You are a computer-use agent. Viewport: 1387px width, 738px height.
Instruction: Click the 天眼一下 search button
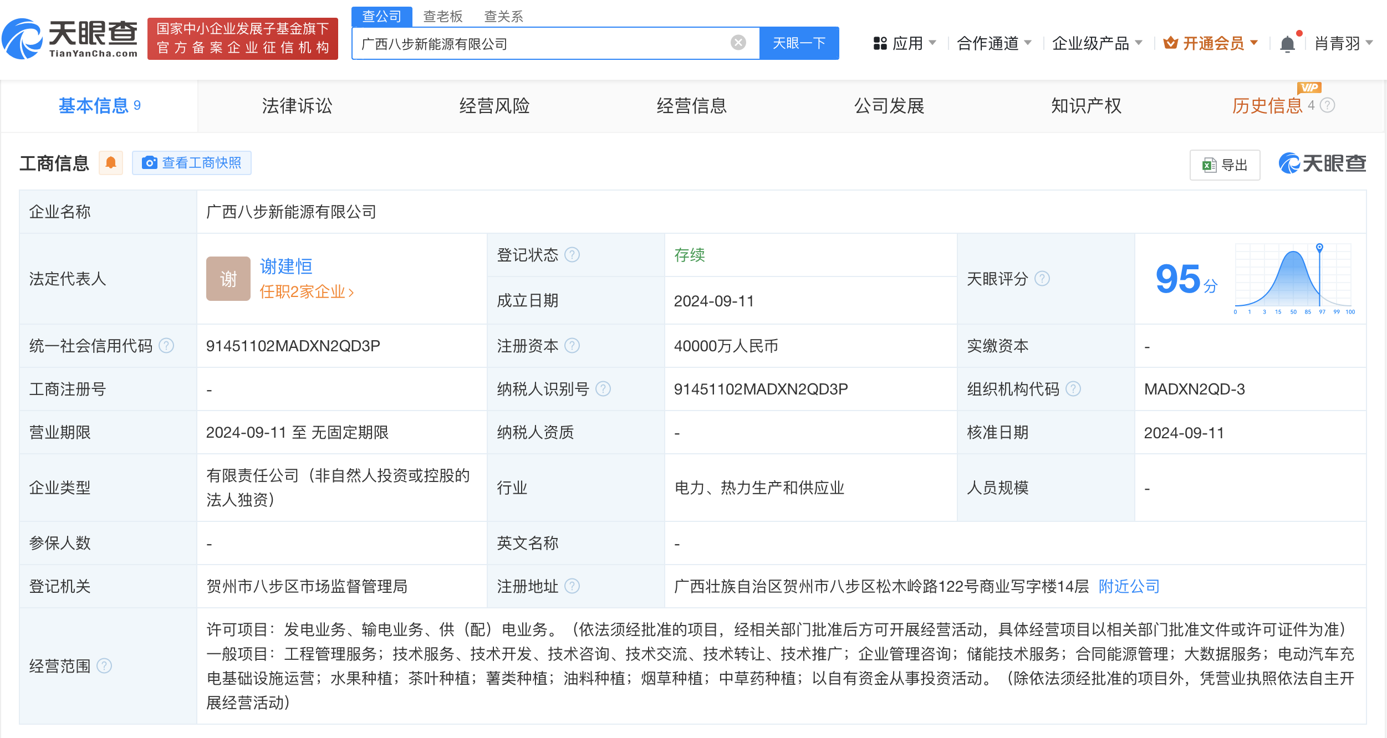point(799,43)
